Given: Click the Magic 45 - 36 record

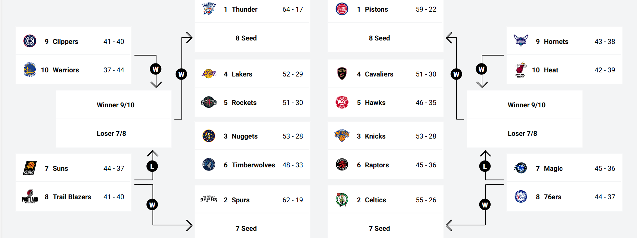Looking at the screenshot, I should click(x=604, y=168).
